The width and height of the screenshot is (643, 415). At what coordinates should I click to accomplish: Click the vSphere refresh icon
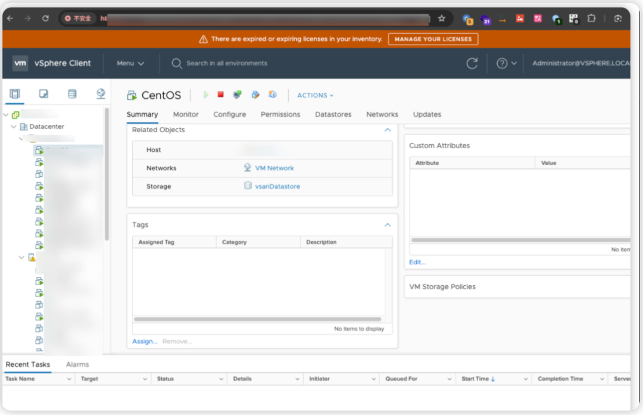point(472,63)
